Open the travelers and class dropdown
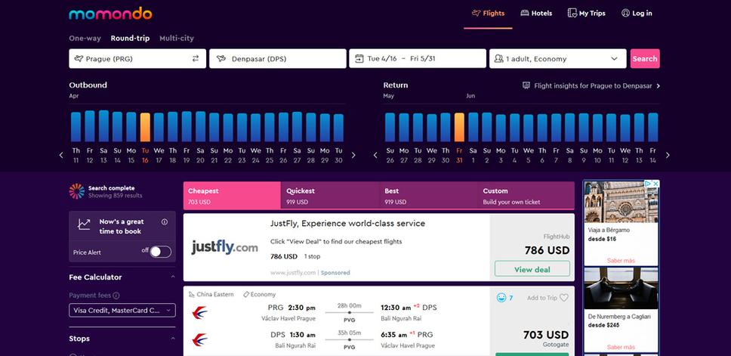 click(557, 58)
